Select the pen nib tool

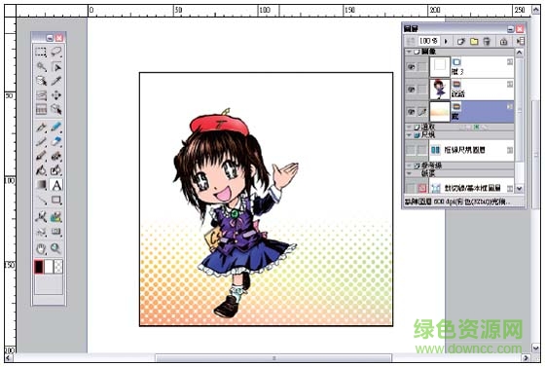tap(41, 128)
